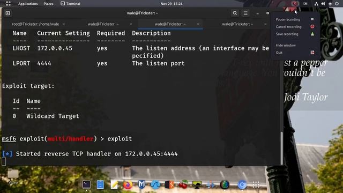Open the volume speaker tray icon
The height and width of the screenshot is (193, 343).
click(323, 4)
